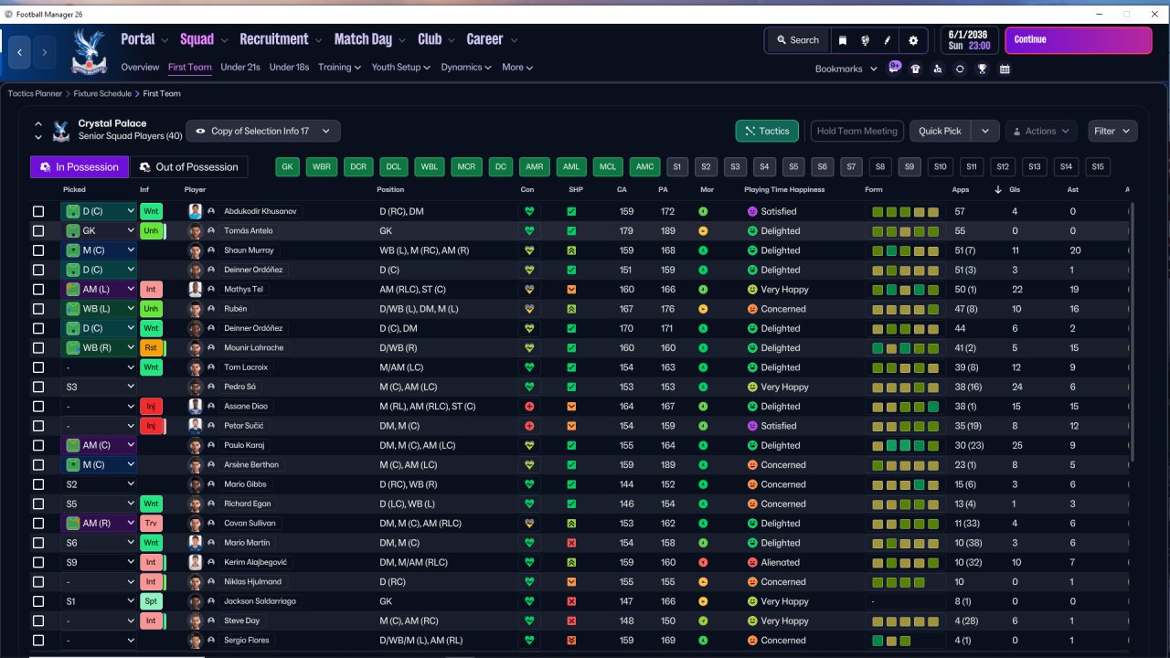Click the trophy bookmark icon
Image resolution: width=1170 pixels, height=658 pixels.
click(x=982, y=69)
